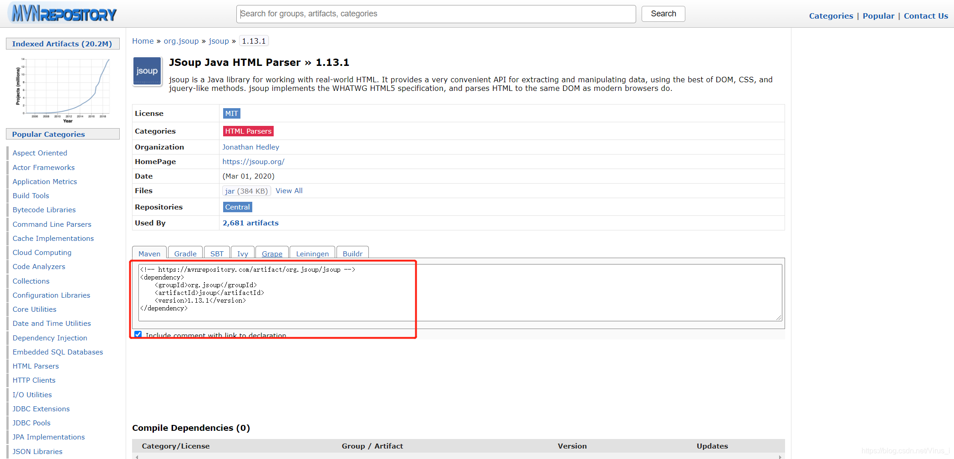Click the Group / Artifact column header
Viewport: 954px width, 459px height.
[x=372, y=446]
